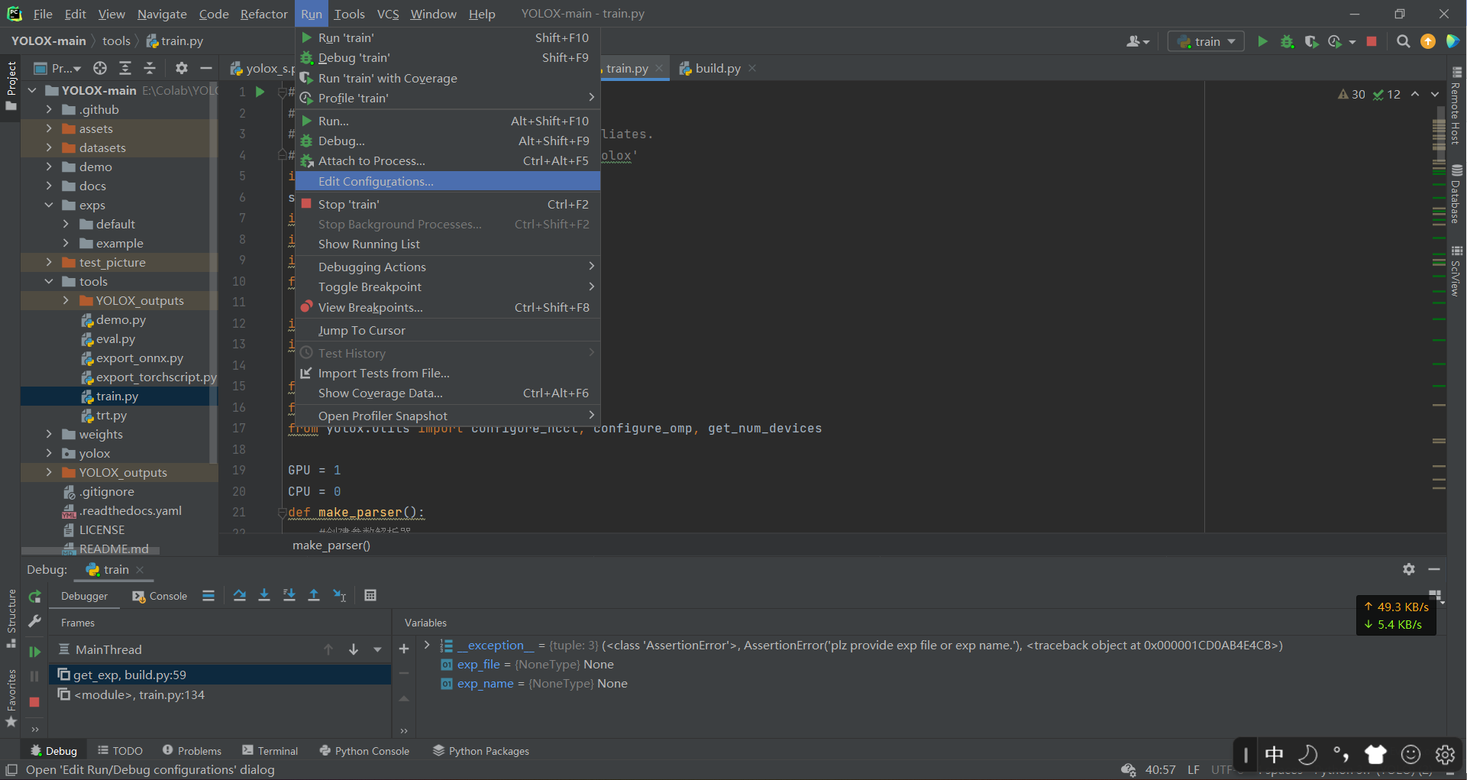Click the Show Execution Point lines icon
This screenshot has width=1467, height=780.
click(208, 595)
